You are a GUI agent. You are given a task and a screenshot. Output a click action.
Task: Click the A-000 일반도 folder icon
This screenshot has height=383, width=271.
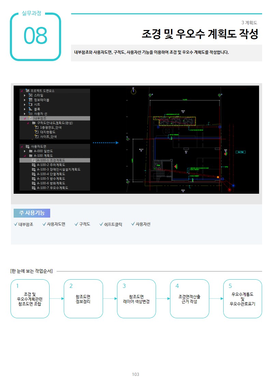click(30, 151)
